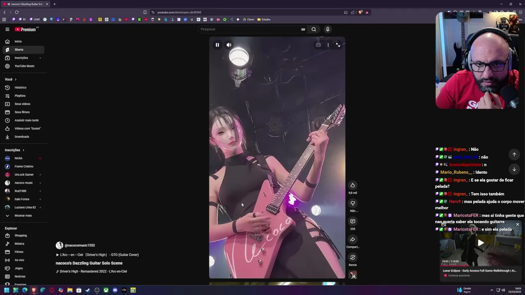Share the Short via Compartilhar
Viewport: 525px width, 295px height.
coord(353,239)
